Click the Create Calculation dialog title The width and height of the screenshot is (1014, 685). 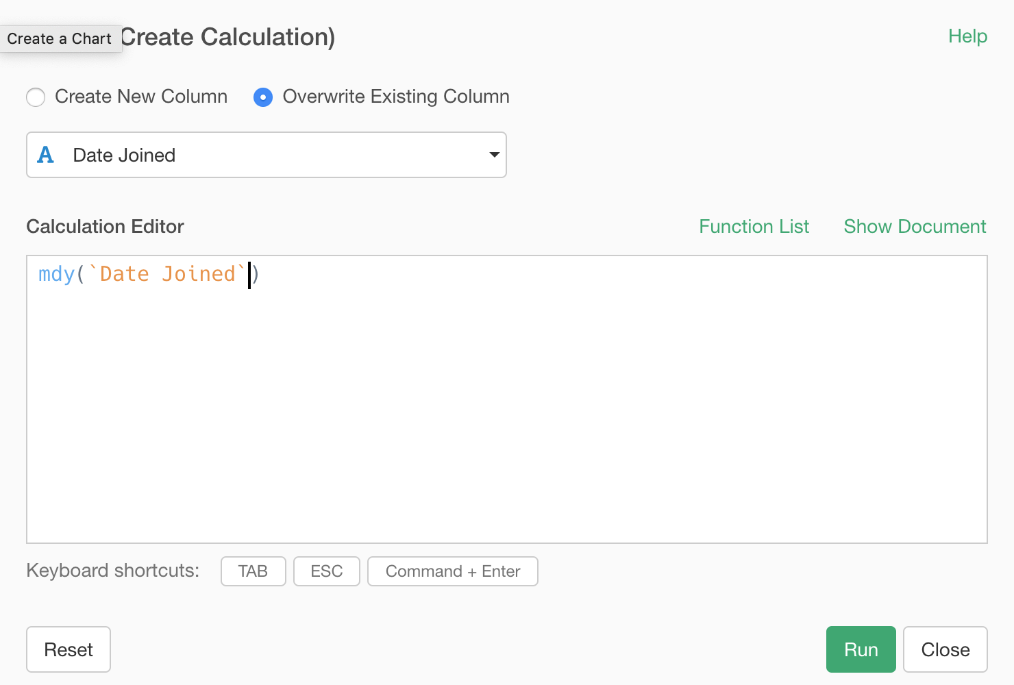click(x=227, y=37)
